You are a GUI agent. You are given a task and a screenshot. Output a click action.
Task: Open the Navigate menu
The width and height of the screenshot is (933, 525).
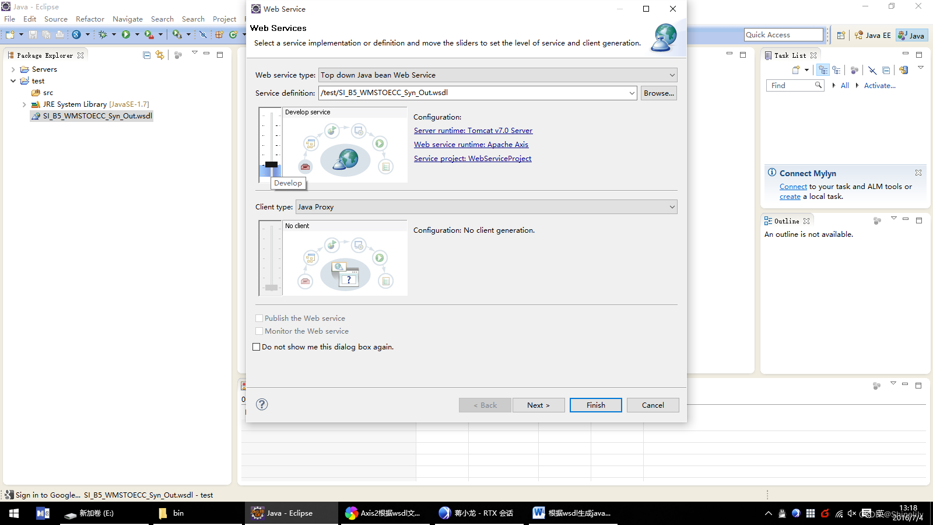click(x=128, y=19)
